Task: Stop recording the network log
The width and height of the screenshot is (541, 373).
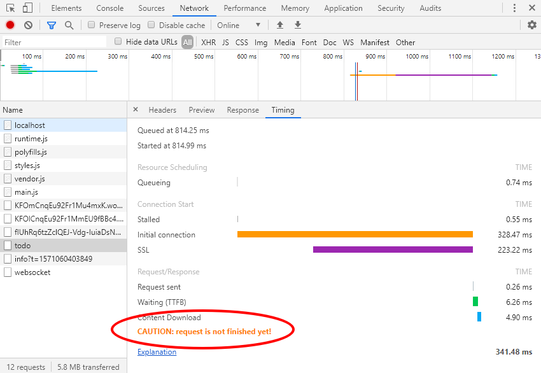Action: (9, 24)
